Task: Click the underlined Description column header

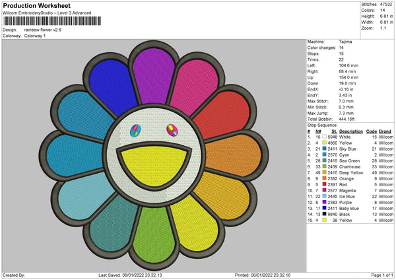Action: (351, 131)
